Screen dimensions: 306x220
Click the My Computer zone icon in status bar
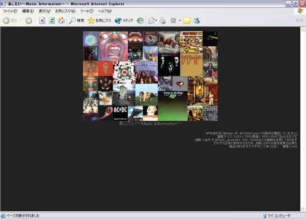point(264,216)
